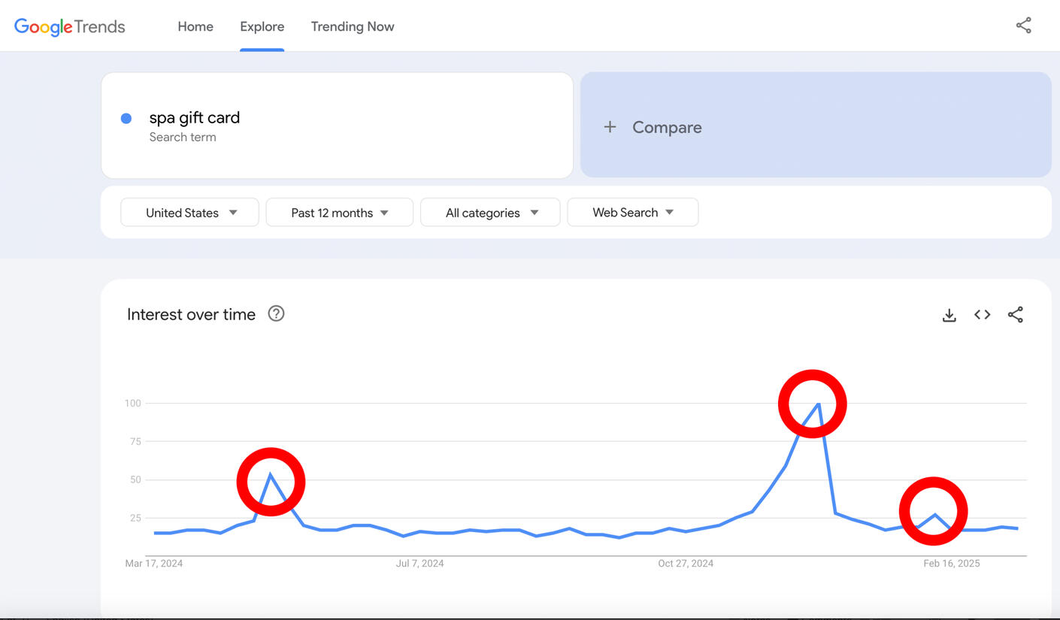Viewport: 1060px width, 620px height.
Task: Share the page via top share icon
Action: click(x=1023, y=26)
